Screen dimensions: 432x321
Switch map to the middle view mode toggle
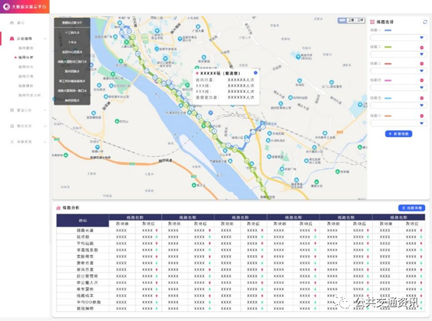tap(350, 21)
